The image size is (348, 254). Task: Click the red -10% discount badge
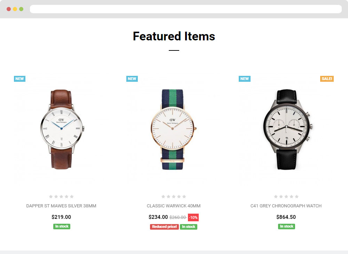193,217
